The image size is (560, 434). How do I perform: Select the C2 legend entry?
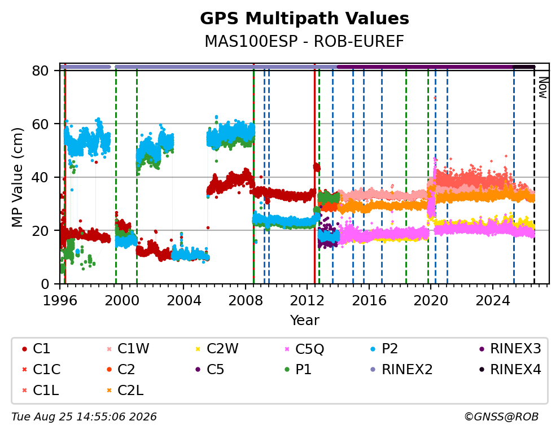tap(121, 370)
